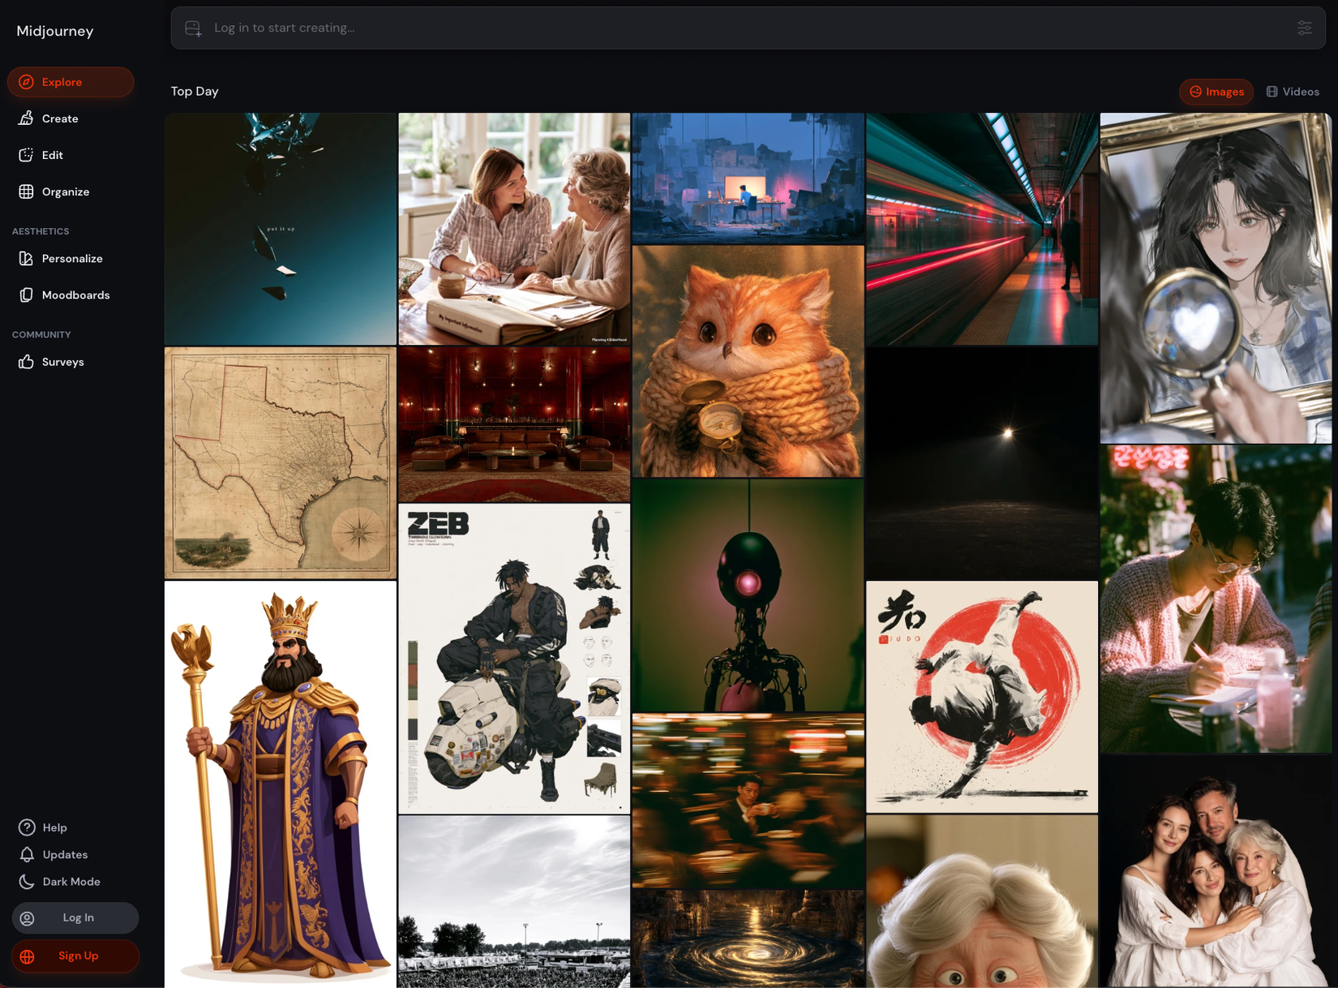The width and height of the screenshot is (1338, 988).
Task: Focus the 'Log in to start creating' field
Action: (748, 28)
